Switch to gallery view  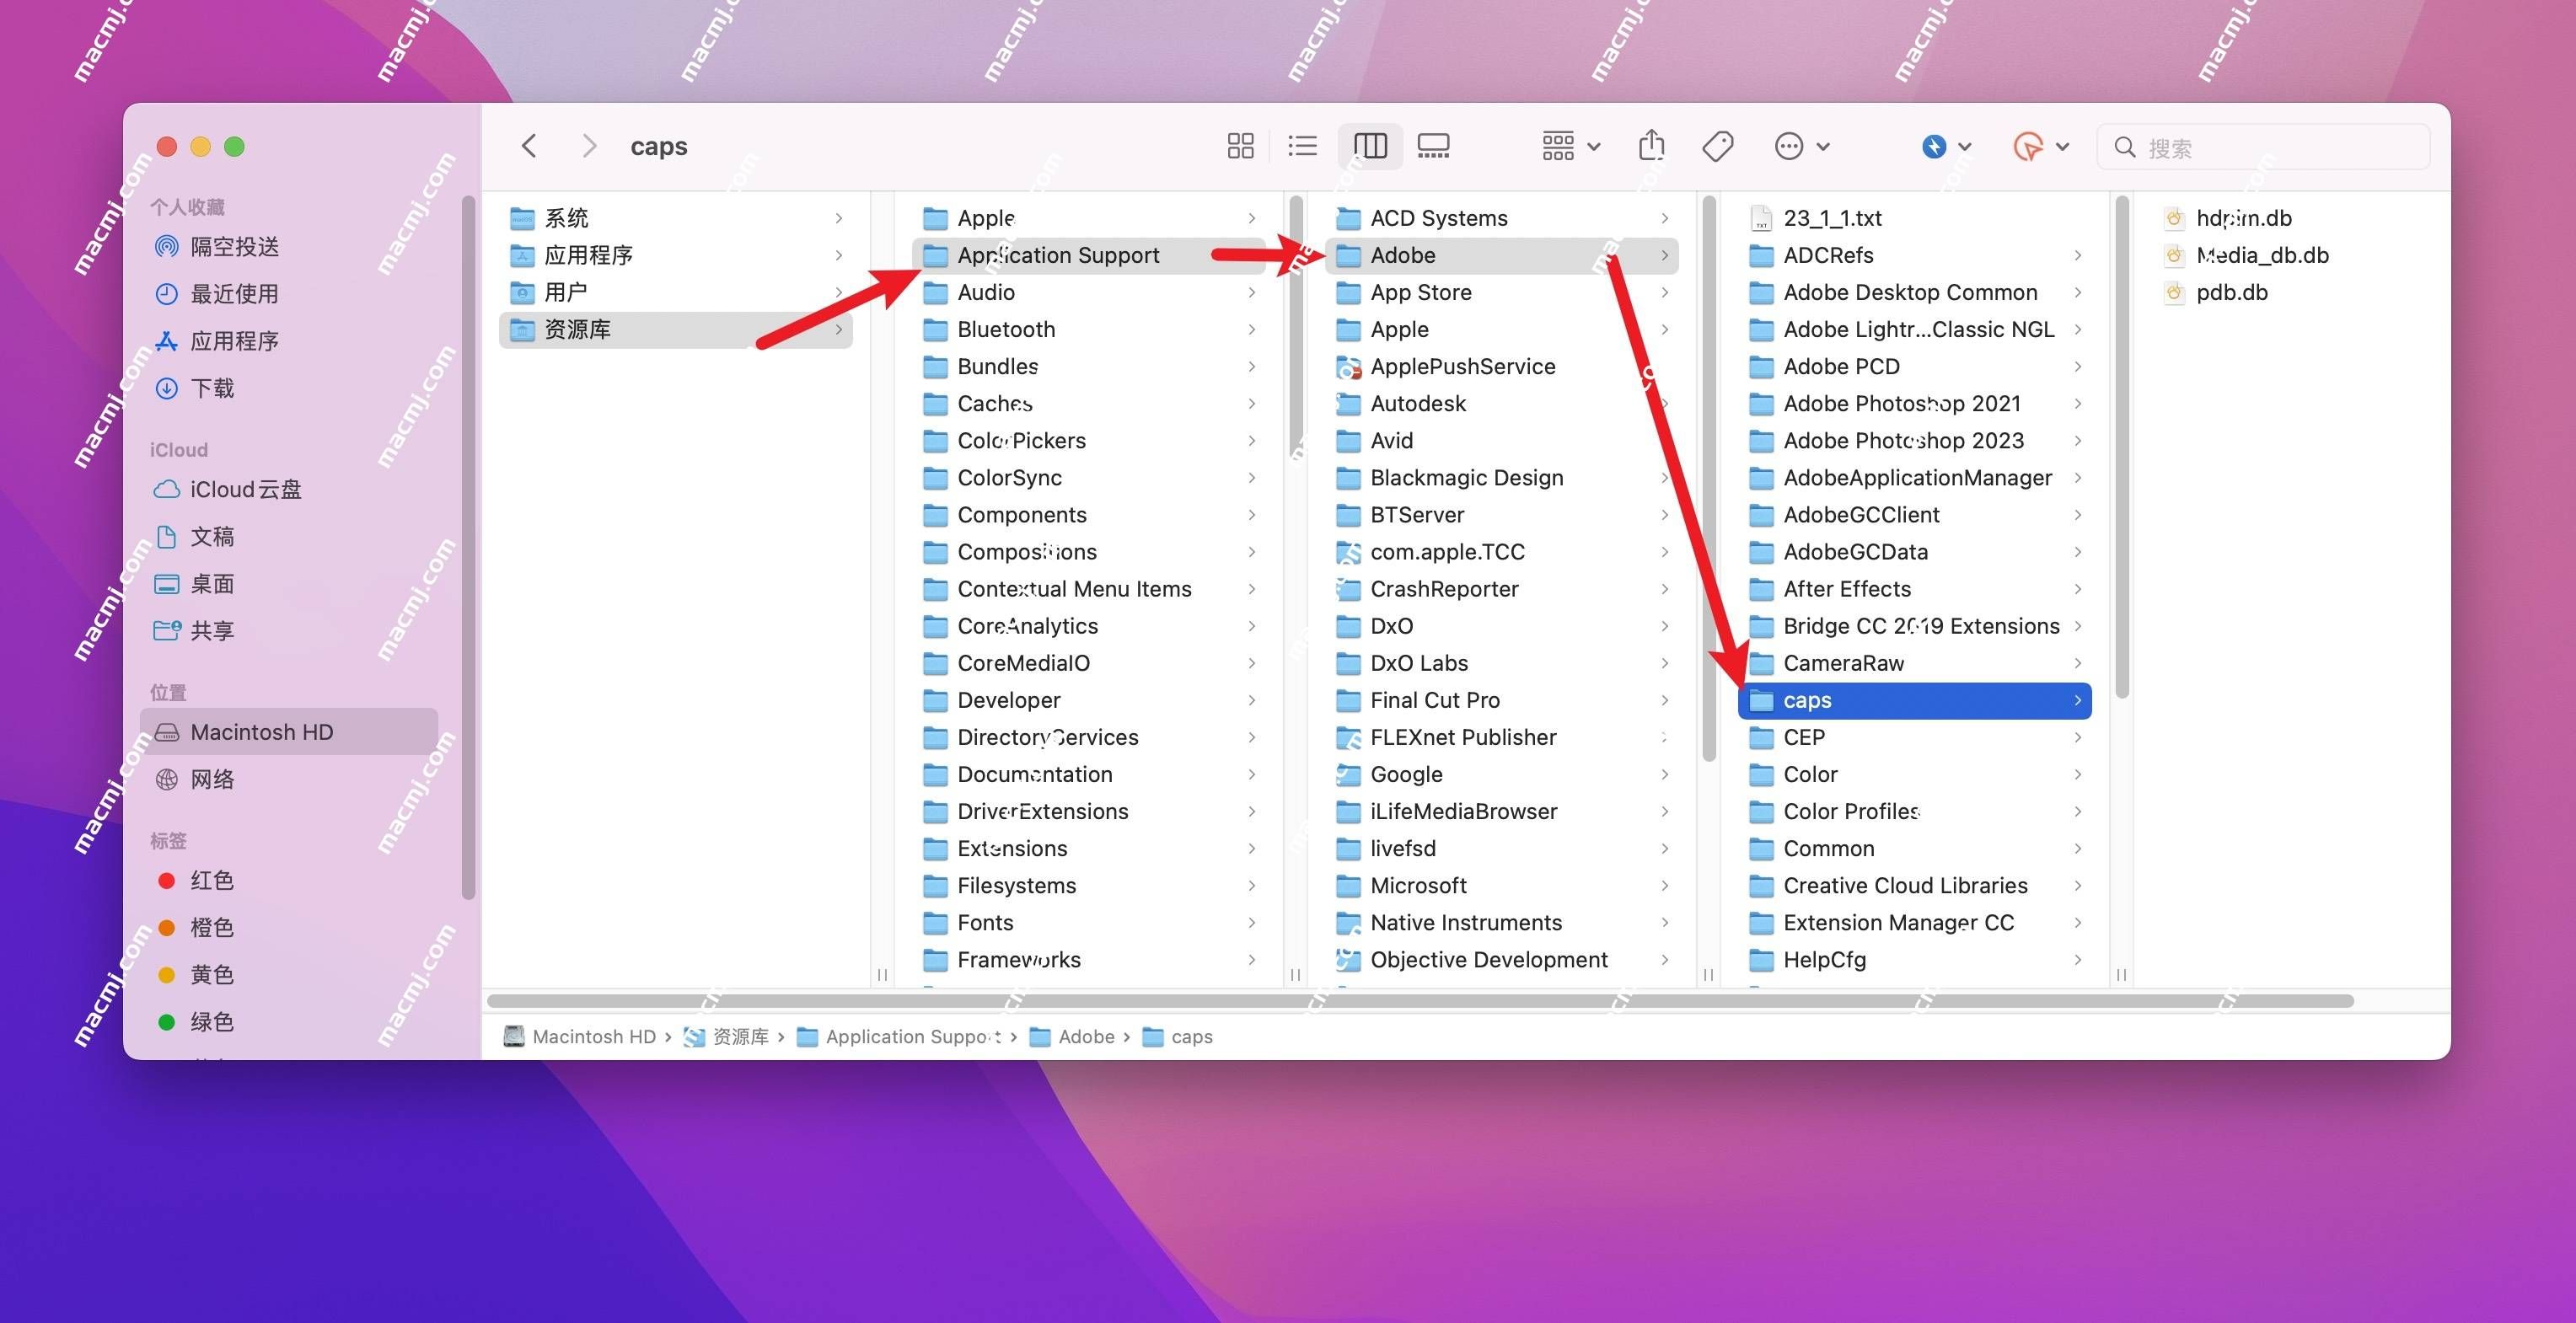[x=1433, y=146]
